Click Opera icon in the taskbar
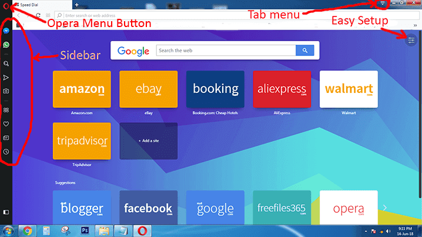The height and width of the screenshot is (237, 422). 142,231
